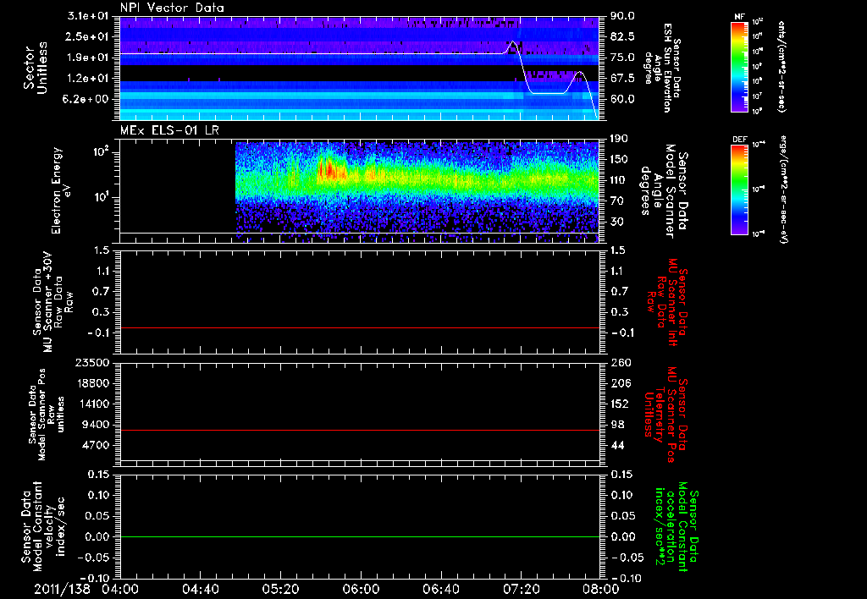This screenshot has width=867, height=599.
Task: Click the 260 telemetry tick value
Action: click(620, 362)
